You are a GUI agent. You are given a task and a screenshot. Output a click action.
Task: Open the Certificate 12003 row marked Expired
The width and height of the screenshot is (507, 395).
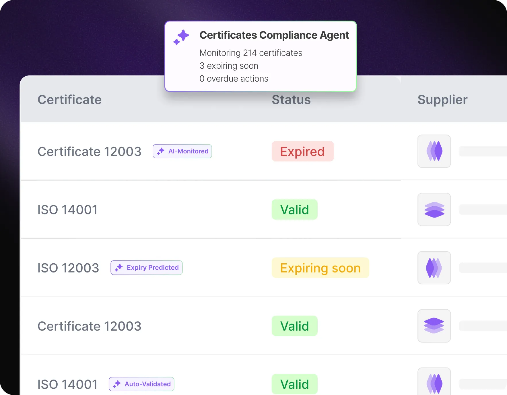coord(210,151)
